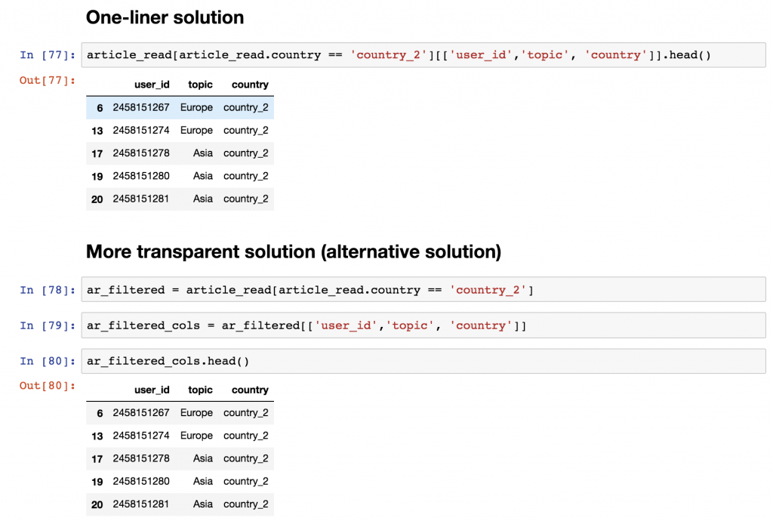Click the Europe value in row 6
The height and width of the screenshot is (521, 773).
coord(196,107)
